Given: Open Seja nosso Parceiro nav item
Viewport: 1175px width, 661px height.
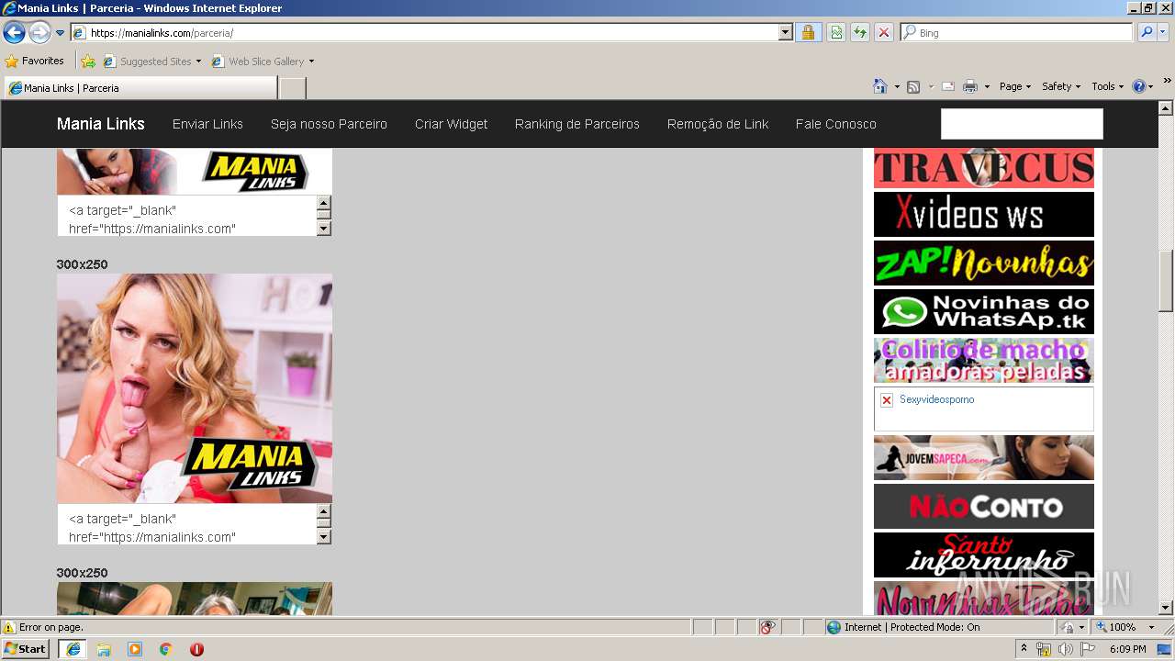Looking at the screenshot, I should tap(329, 124).
